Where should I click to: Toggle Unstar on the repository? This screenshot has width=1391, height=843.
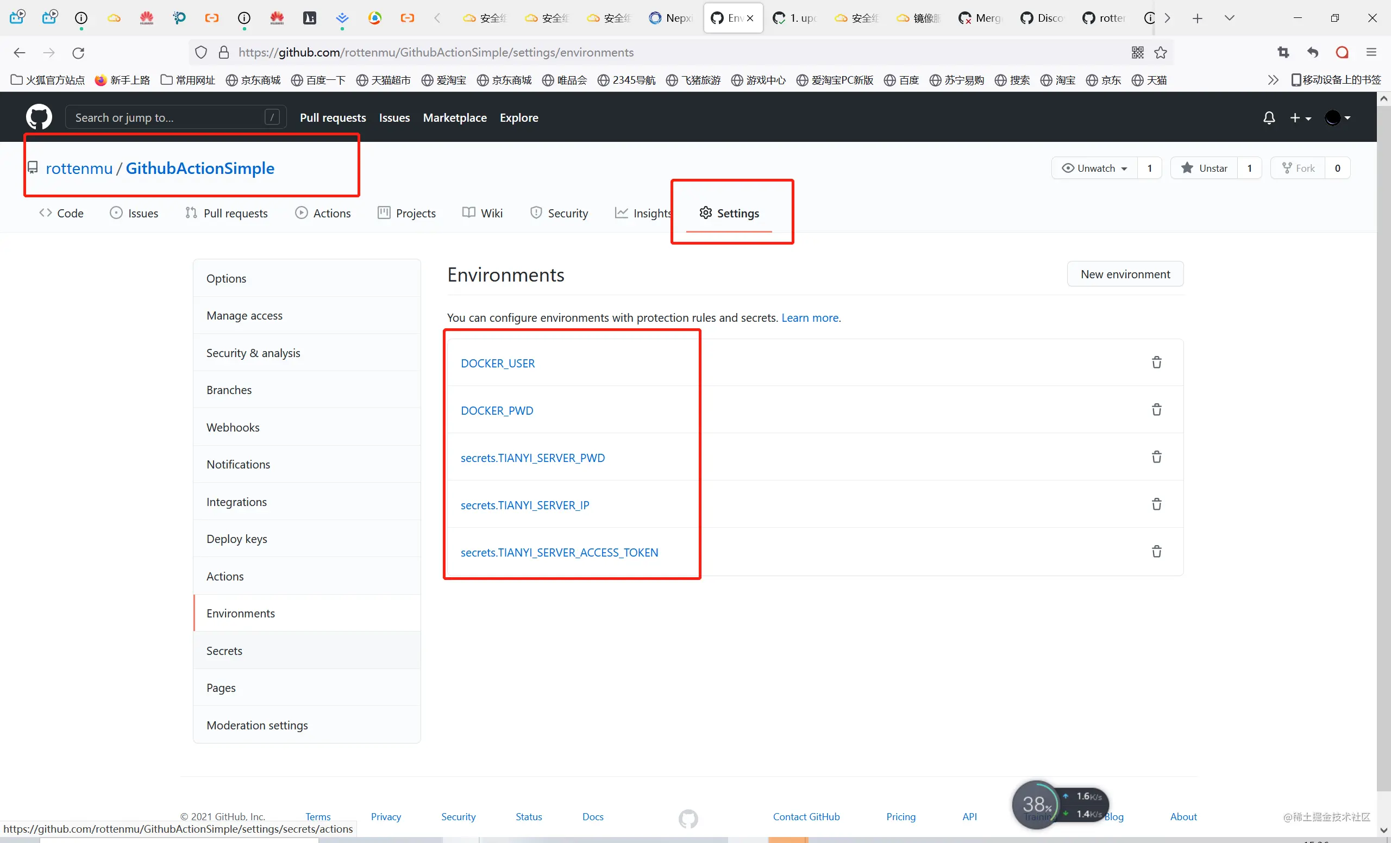(1204, 168)
